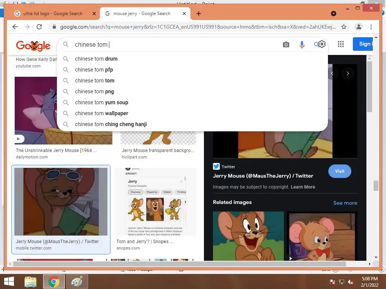Screen dimensions: 386x289
Task: Click the Action Center flag icon
Action: point(332,282)
